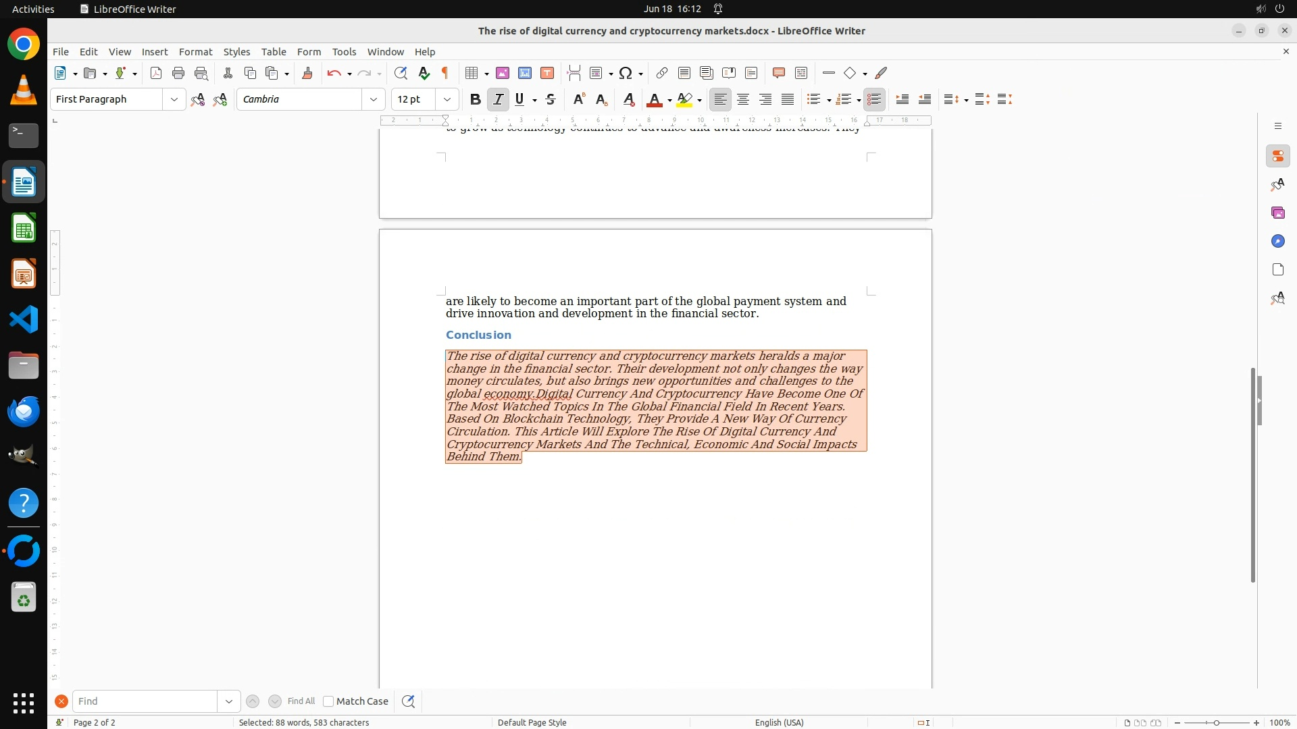This screenshot has height=729, width=1297.
Task: Toggle Formatting Marks pilcrow icon
Action: tap(445, 73)
